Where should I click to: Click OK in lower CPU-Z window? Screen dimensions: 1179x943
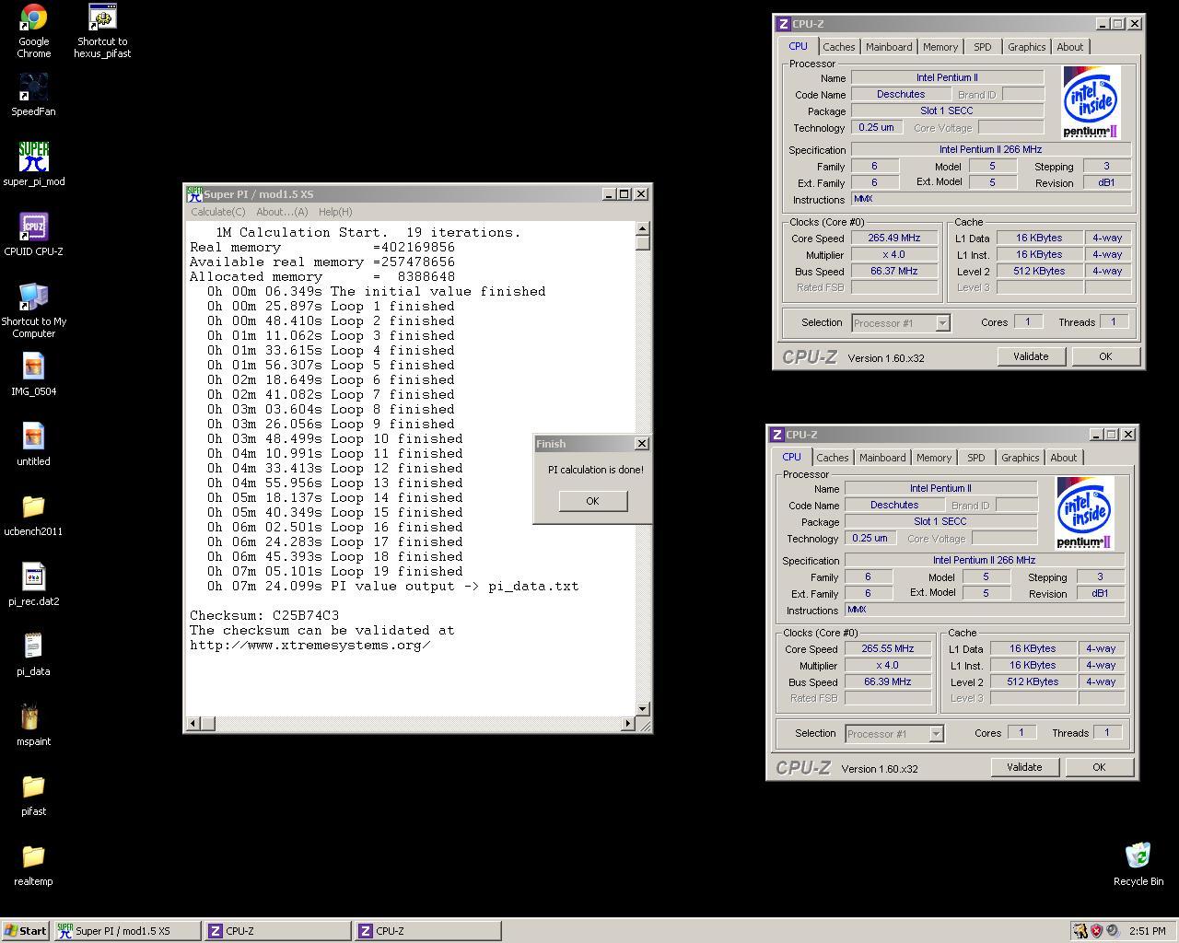1099,767
